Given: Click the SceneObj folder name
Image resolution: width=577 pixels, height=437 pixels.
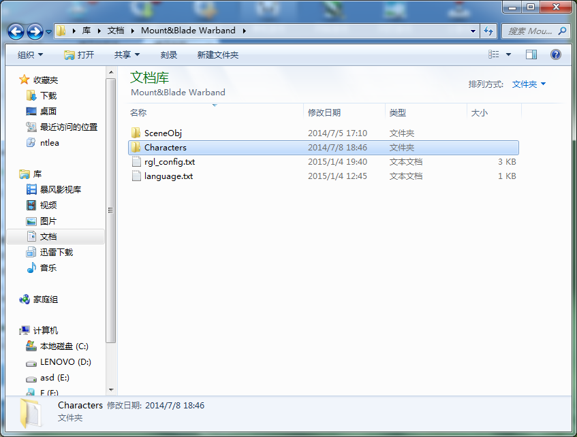Looking at the screenshot, I should click(163, 133).
